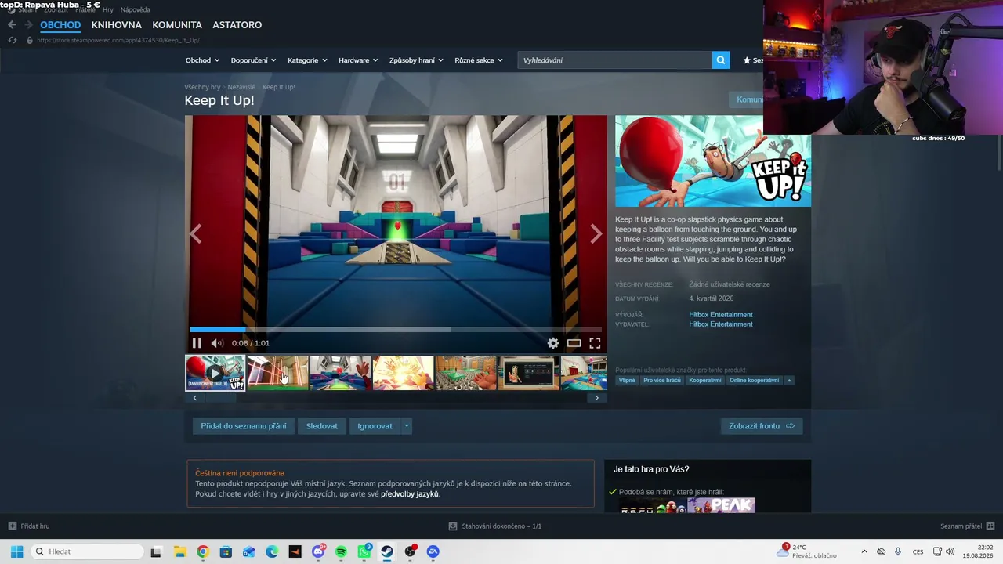Toggle theater mode for the trailer
Screen dimensions: 1003x564
tap(574, 343)
